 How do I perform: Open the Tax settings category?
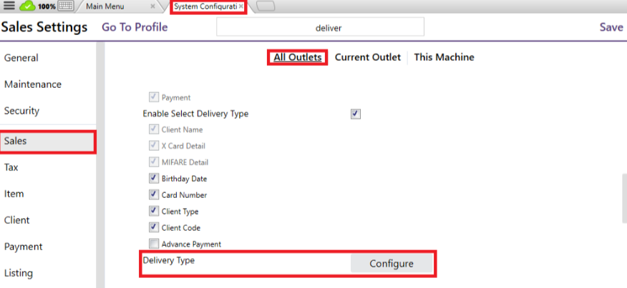(11, 167)
